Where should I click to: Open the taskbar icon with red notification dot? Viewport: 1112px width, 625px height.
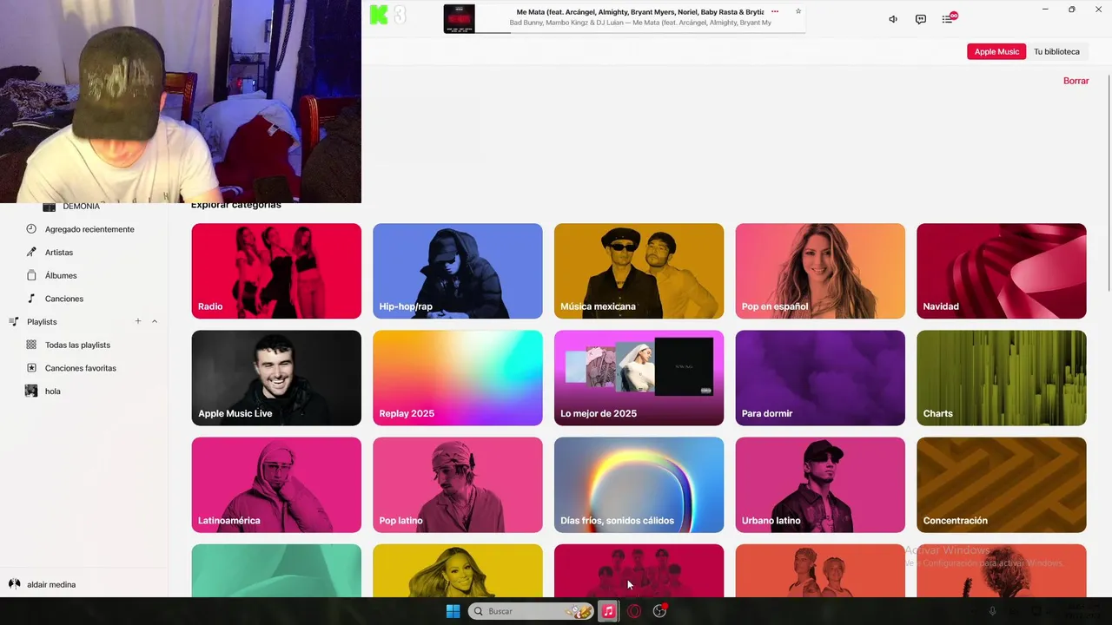pos(660,611)
